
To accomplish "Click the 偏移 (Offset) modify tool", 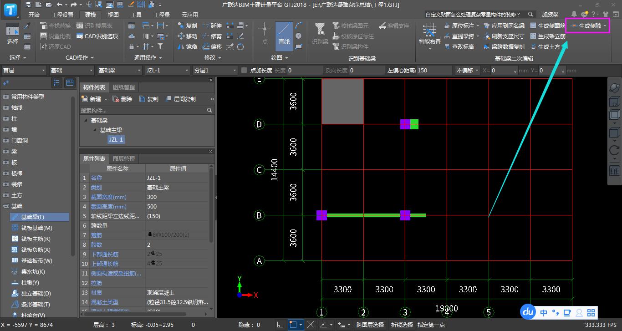I will click(212, 46).
